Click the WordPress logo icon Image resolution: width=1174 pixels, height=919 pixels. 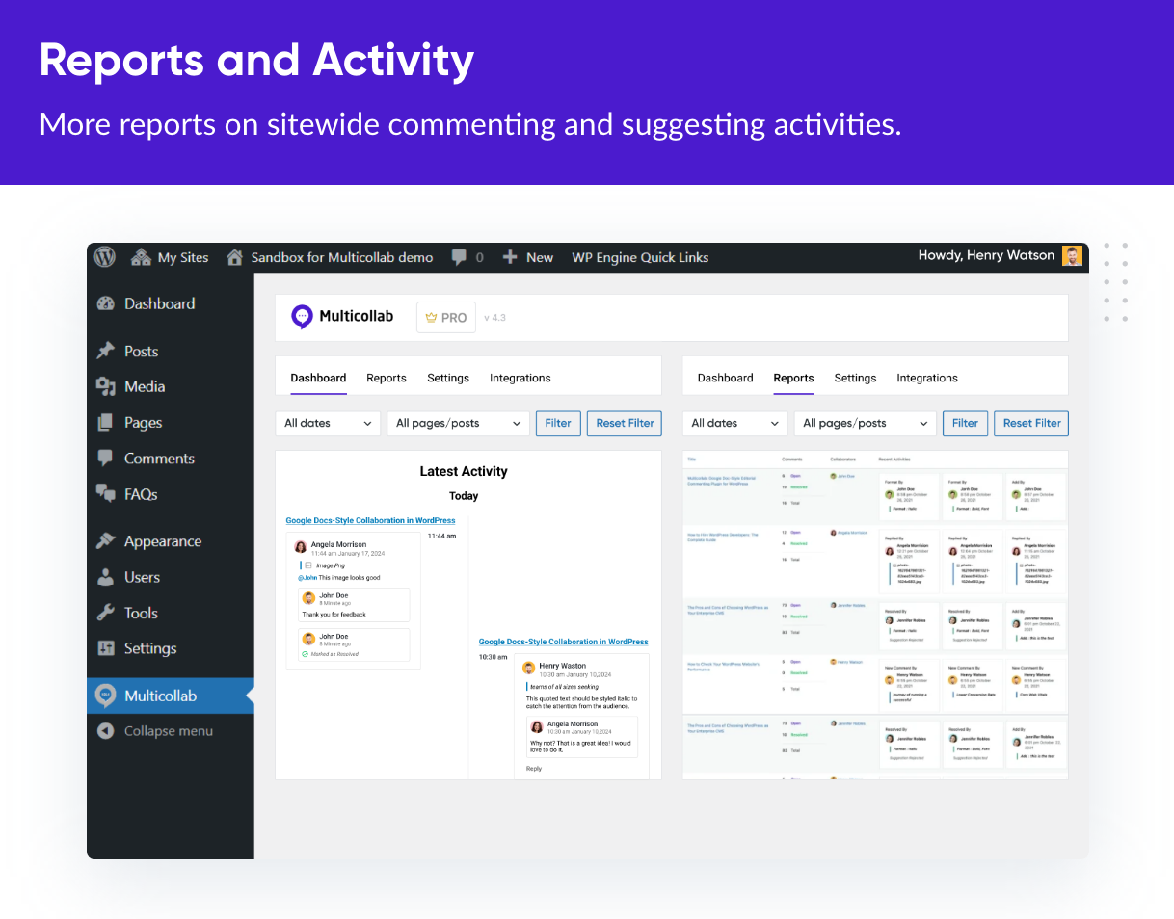106,257
